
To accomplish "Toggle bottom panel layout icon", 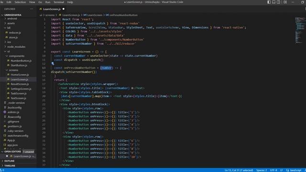I will (x=274, y=2).
